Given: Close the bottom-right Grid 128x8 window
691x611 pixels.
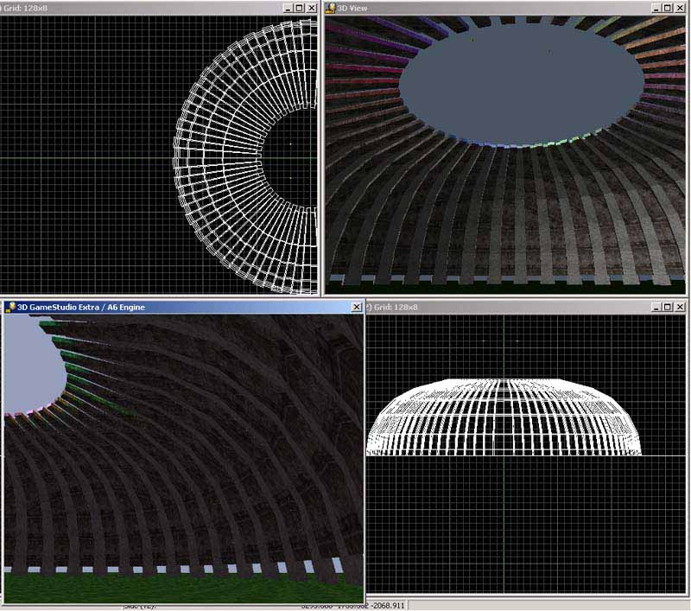Looking at the screenshot, I should [681, 307].
